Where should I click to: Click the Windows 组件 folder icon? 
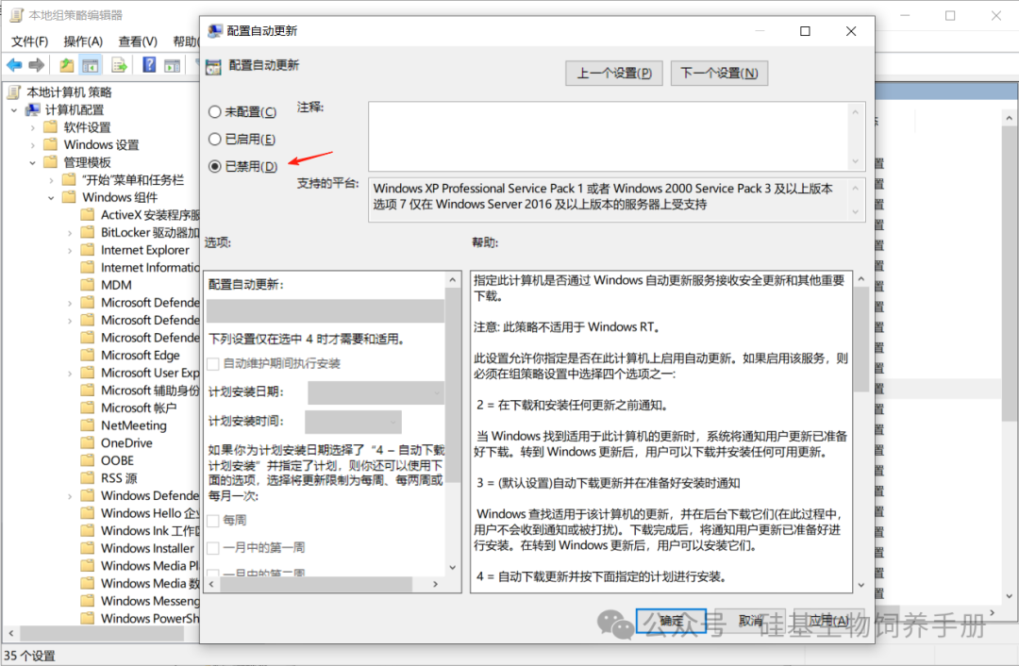(x=69, y=197)
